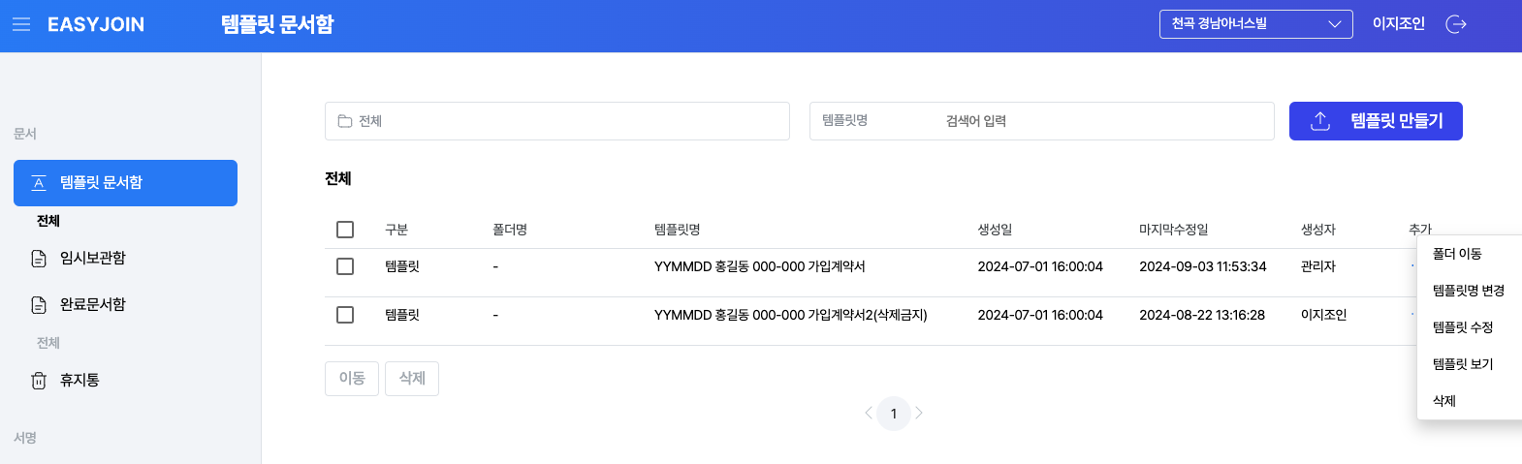Choose 폴더 이동 from the context menu

1457,254
